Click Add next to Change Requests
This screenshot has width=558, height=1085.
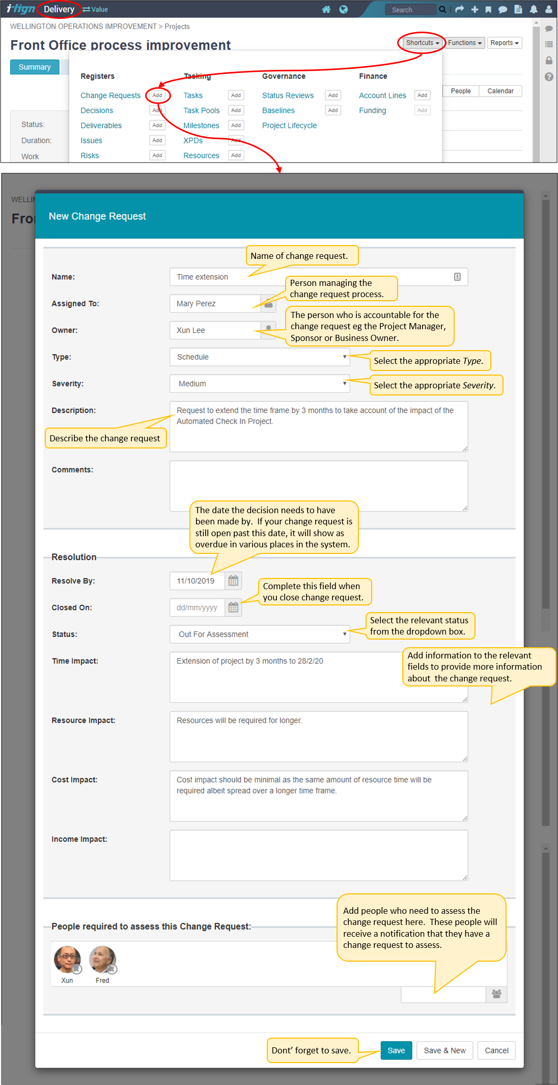[x=157, y=95]
